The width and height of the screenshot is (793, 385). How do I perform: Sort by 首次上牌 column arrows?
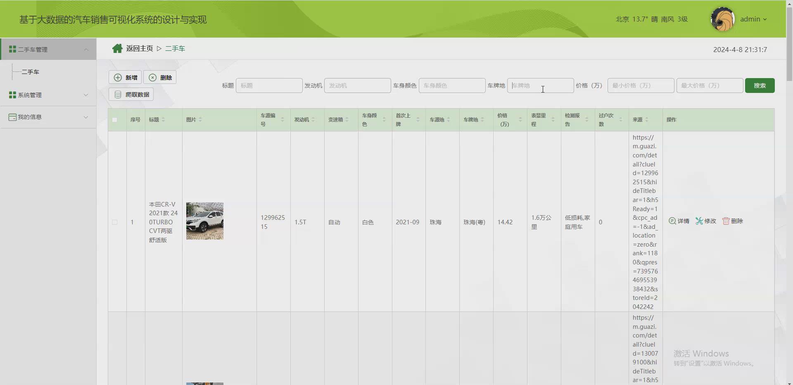[x=418, y=120]
